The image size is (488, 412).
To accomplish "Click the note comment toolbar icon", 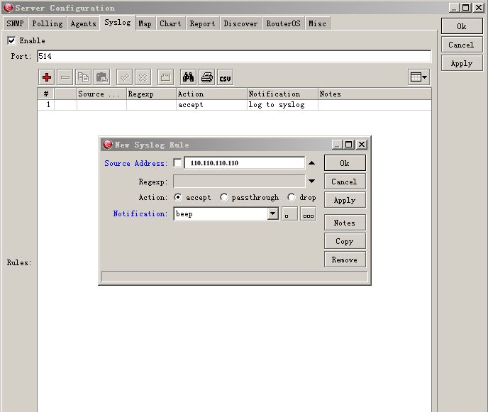I will 165,77.
